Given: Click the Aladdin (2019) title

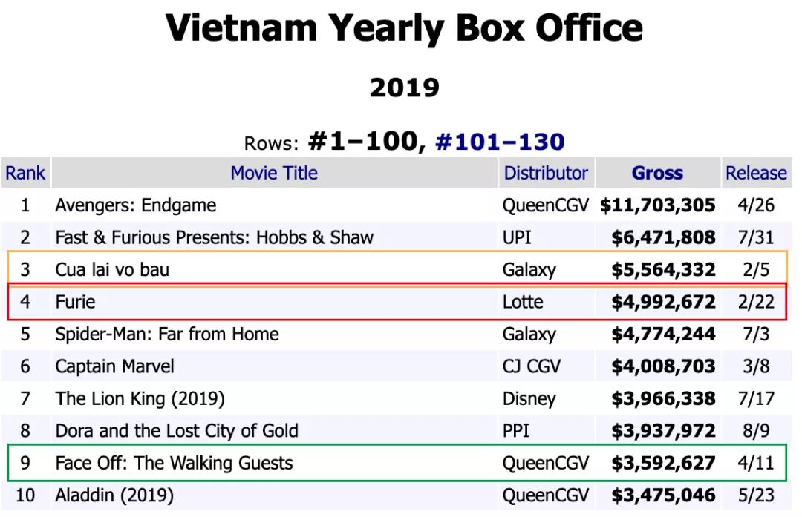Looking at the screenshot, I should coord(114,495).
